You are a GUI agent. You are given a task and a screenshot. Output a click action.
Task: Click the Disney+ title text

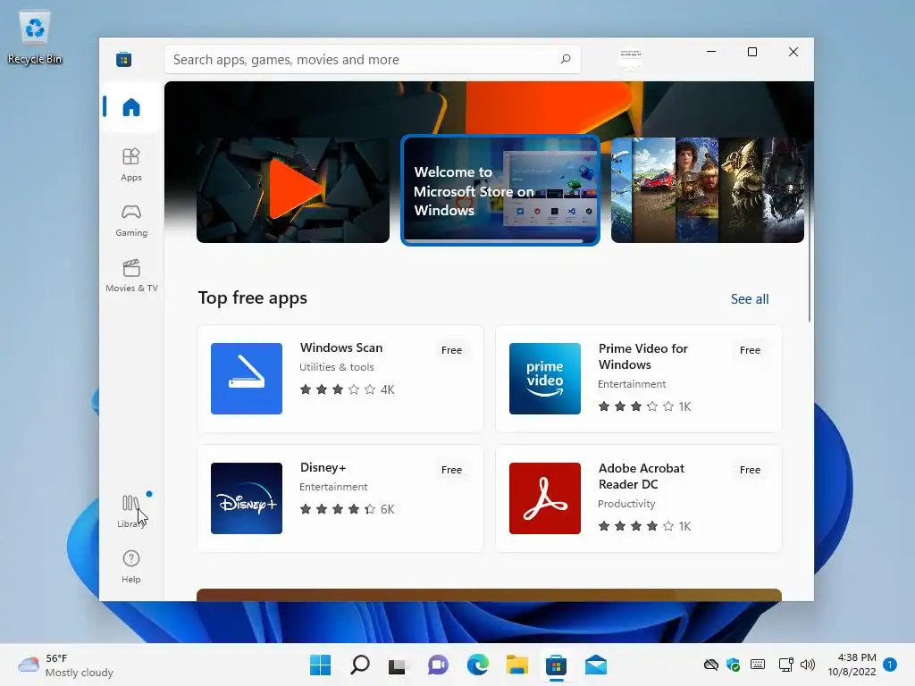click(323, 467)
